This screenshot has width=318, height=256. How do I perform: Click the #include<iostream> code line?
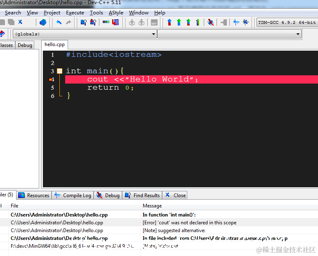[x=114, y=55]
